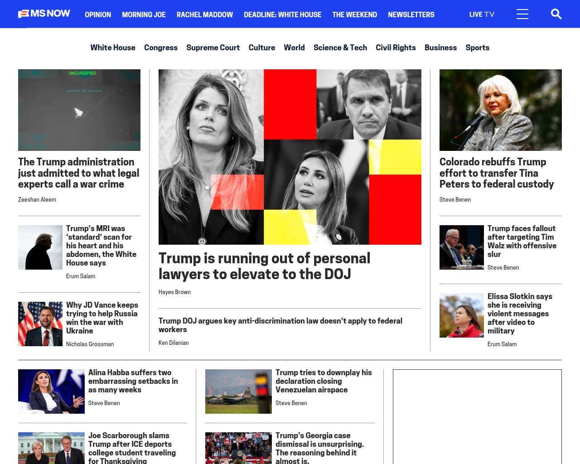
Task: Open the Alina Habba setbacks article
Action: [133, 381]
